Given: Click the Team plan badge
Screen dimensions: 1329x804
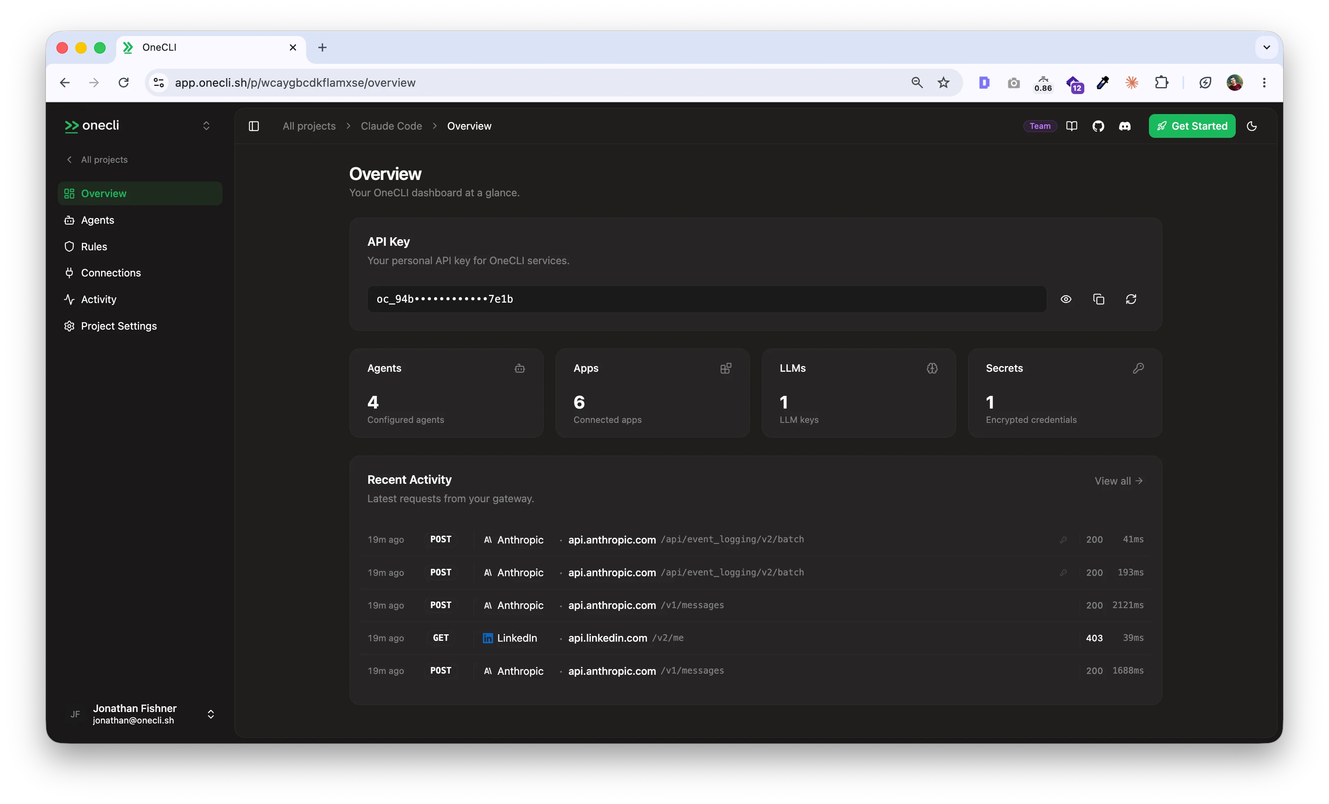Looking at the screenshot, I should 1040,126.
